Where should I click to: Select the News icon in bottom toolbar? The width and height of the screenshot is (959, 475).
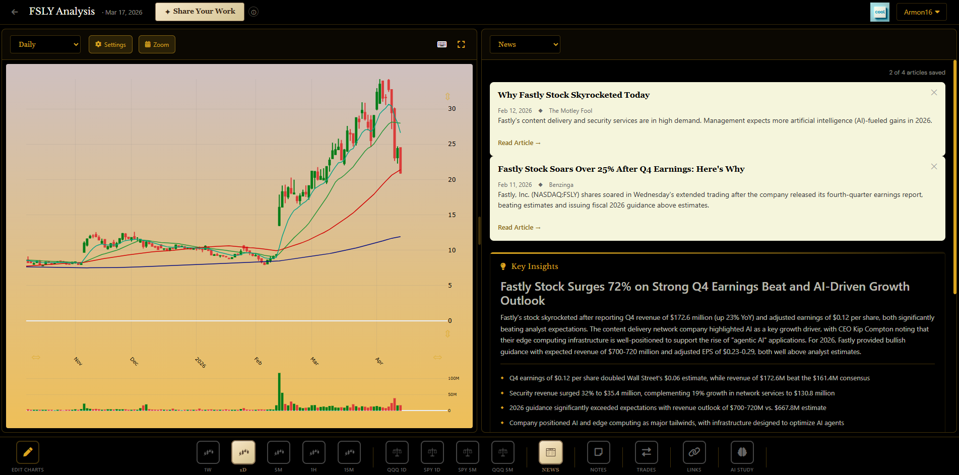[551, 452]
